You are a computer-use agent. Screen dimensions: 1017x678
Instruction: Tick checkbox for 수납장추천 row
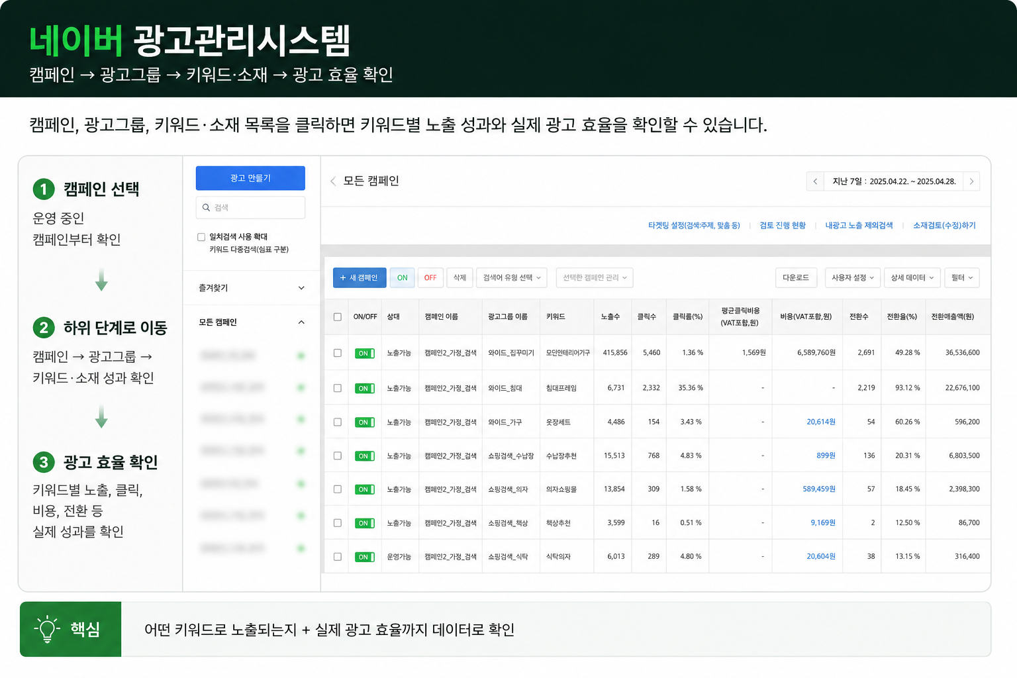(338, 456)
